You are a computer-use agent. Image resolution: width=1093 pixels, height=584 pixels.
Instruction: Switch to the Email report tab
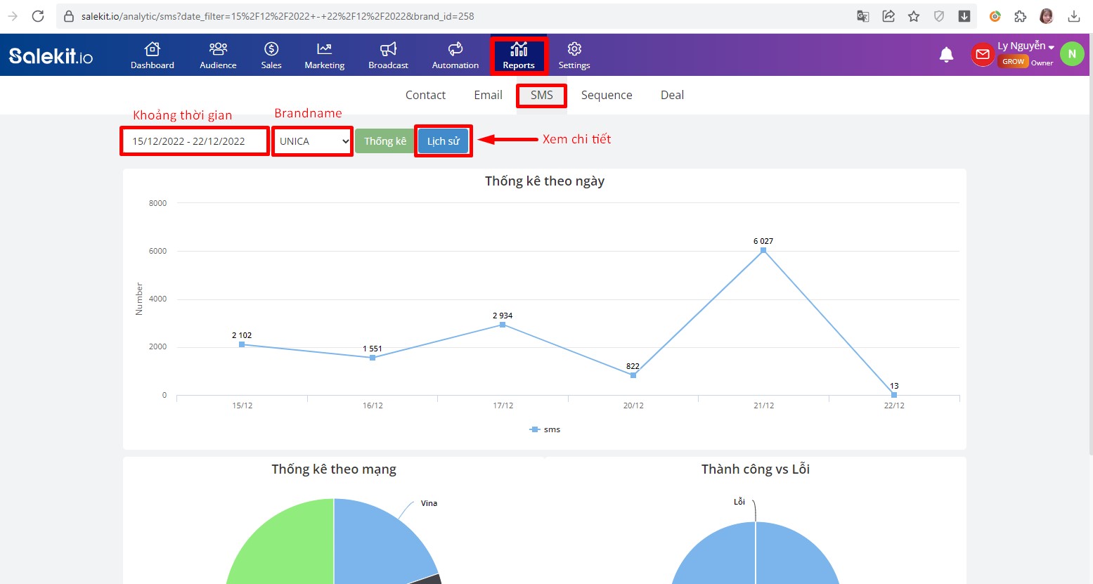[488, 95]
